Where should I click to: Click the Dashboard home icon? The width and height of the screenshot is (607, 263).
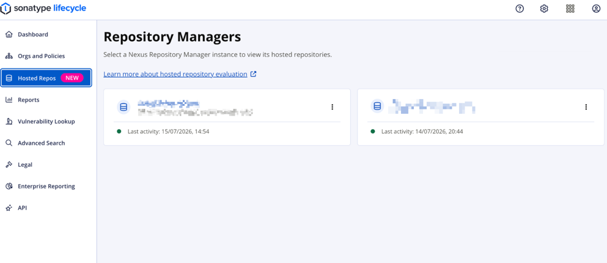click(9, 34)
